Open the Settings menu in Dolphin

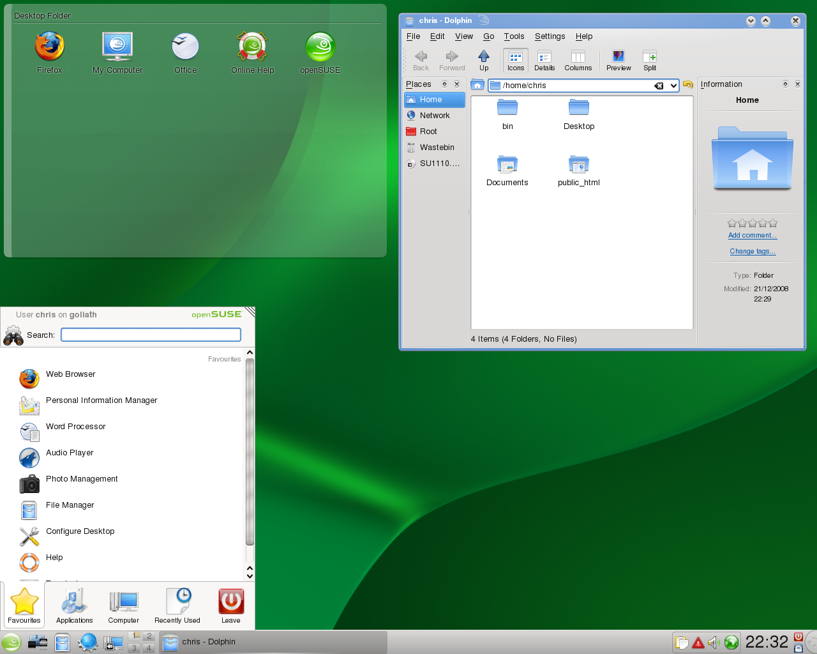550,36
